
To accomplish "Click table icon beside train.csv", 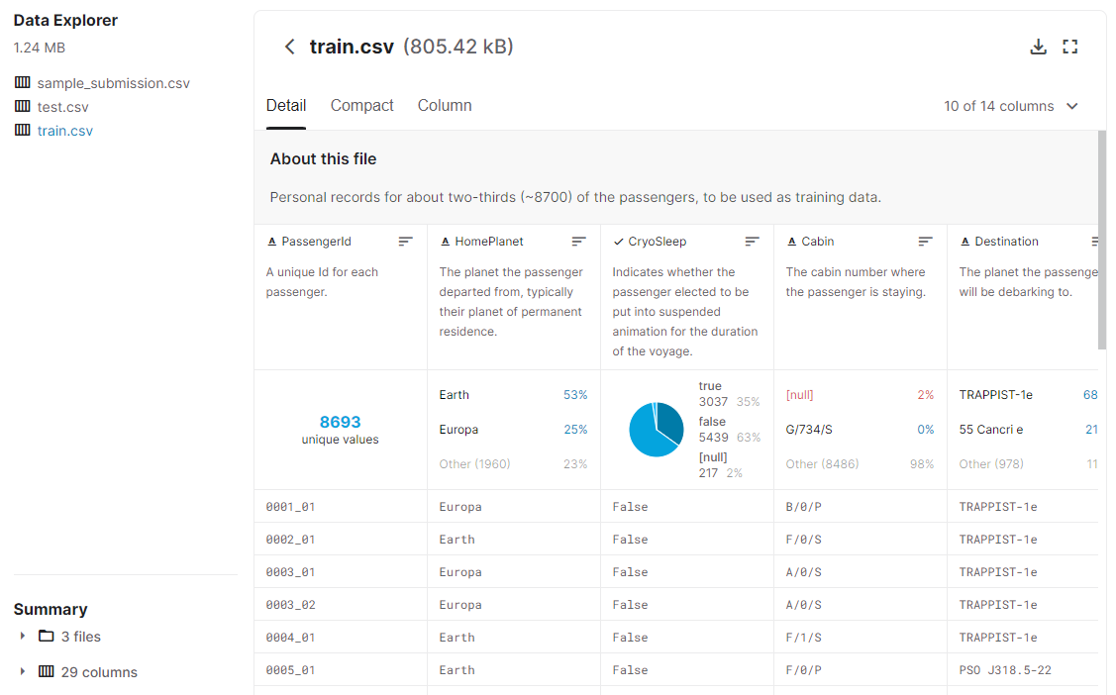I will (23, 130).
